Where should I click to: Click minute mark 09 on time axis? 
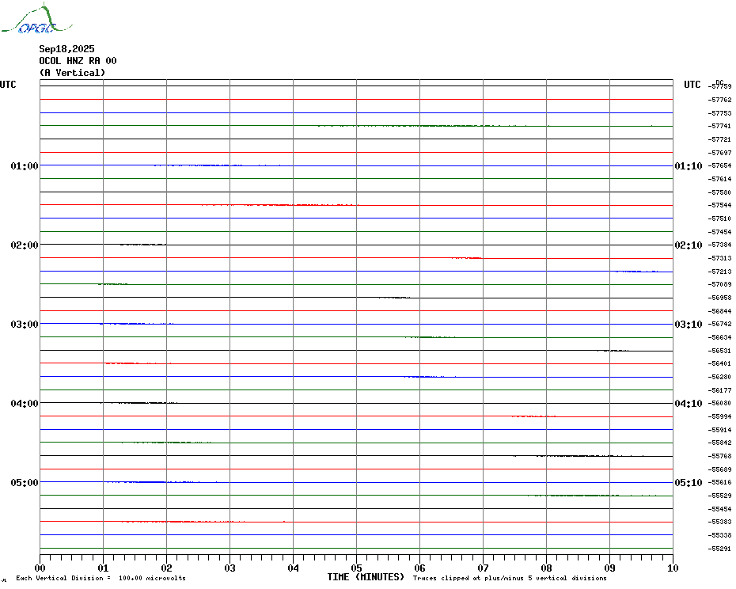tap(609, 568)
